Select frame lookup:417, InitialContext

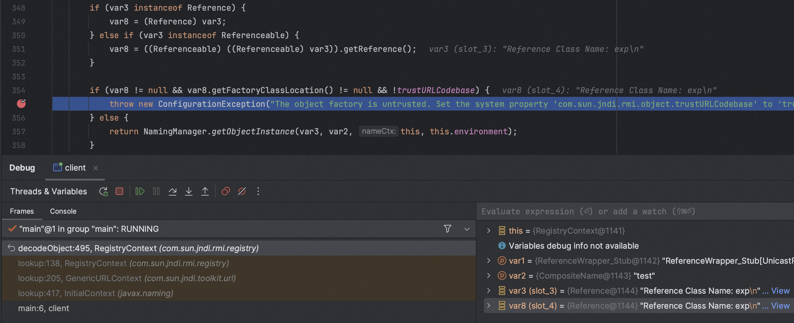(x=239, y=293)
